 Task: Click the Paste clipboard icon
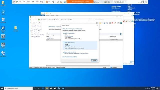pos(110,23)
